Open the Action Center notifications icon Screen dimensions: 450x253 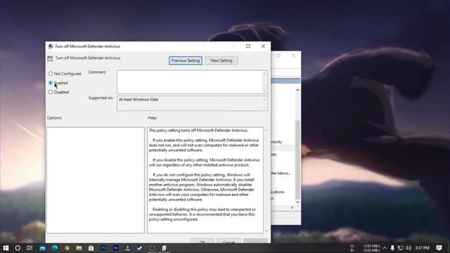click(x=439, y=248)
